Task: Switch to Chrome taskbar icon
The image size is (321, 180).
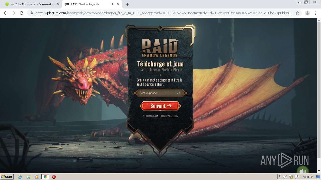Action: 45,177
